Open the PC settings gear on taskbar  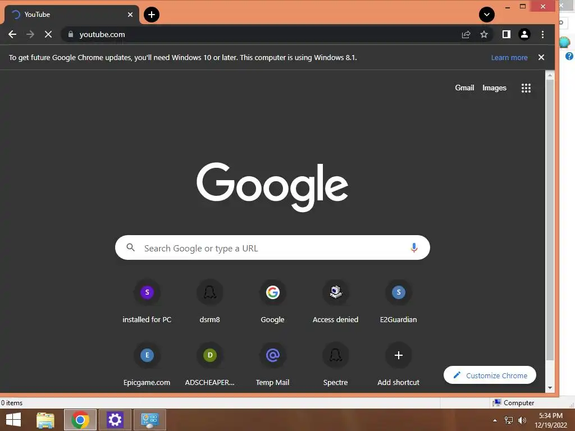click(115, 420)
